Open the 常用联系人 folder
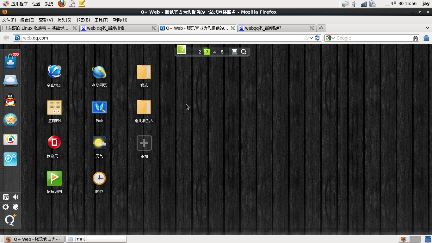The width and height of the screenshot is (432, 243). pyautogui.click(x=144, y=108)
